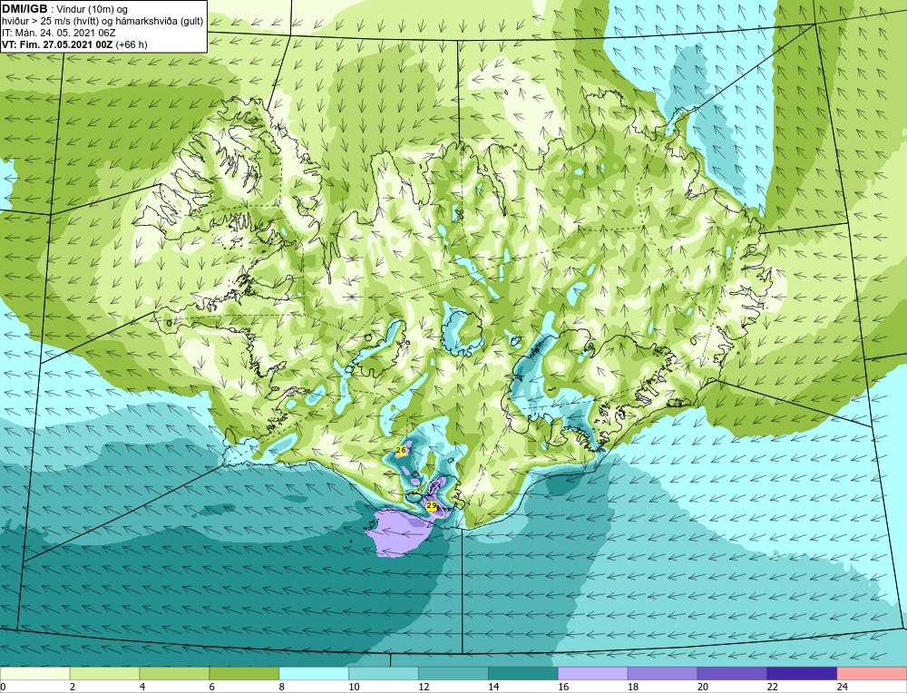Select the 18–20 m/s purple legend swatch
Screen dimensions: 907x693
(662, 673)
